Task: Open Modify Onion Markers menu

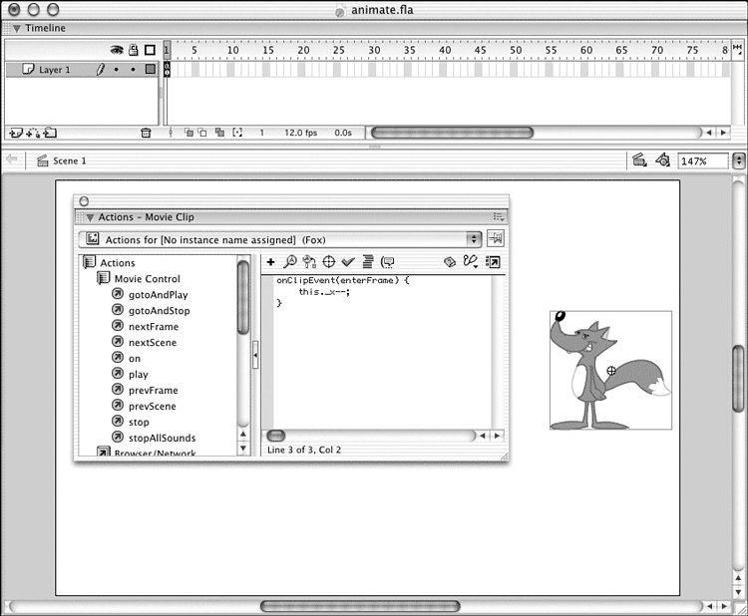Action: 237,133
